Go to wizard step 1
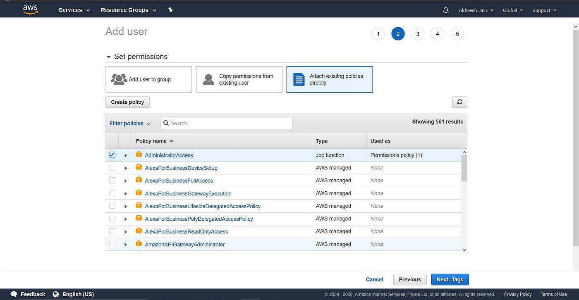The width and height of the screenshot is (579, 300). 378,34
